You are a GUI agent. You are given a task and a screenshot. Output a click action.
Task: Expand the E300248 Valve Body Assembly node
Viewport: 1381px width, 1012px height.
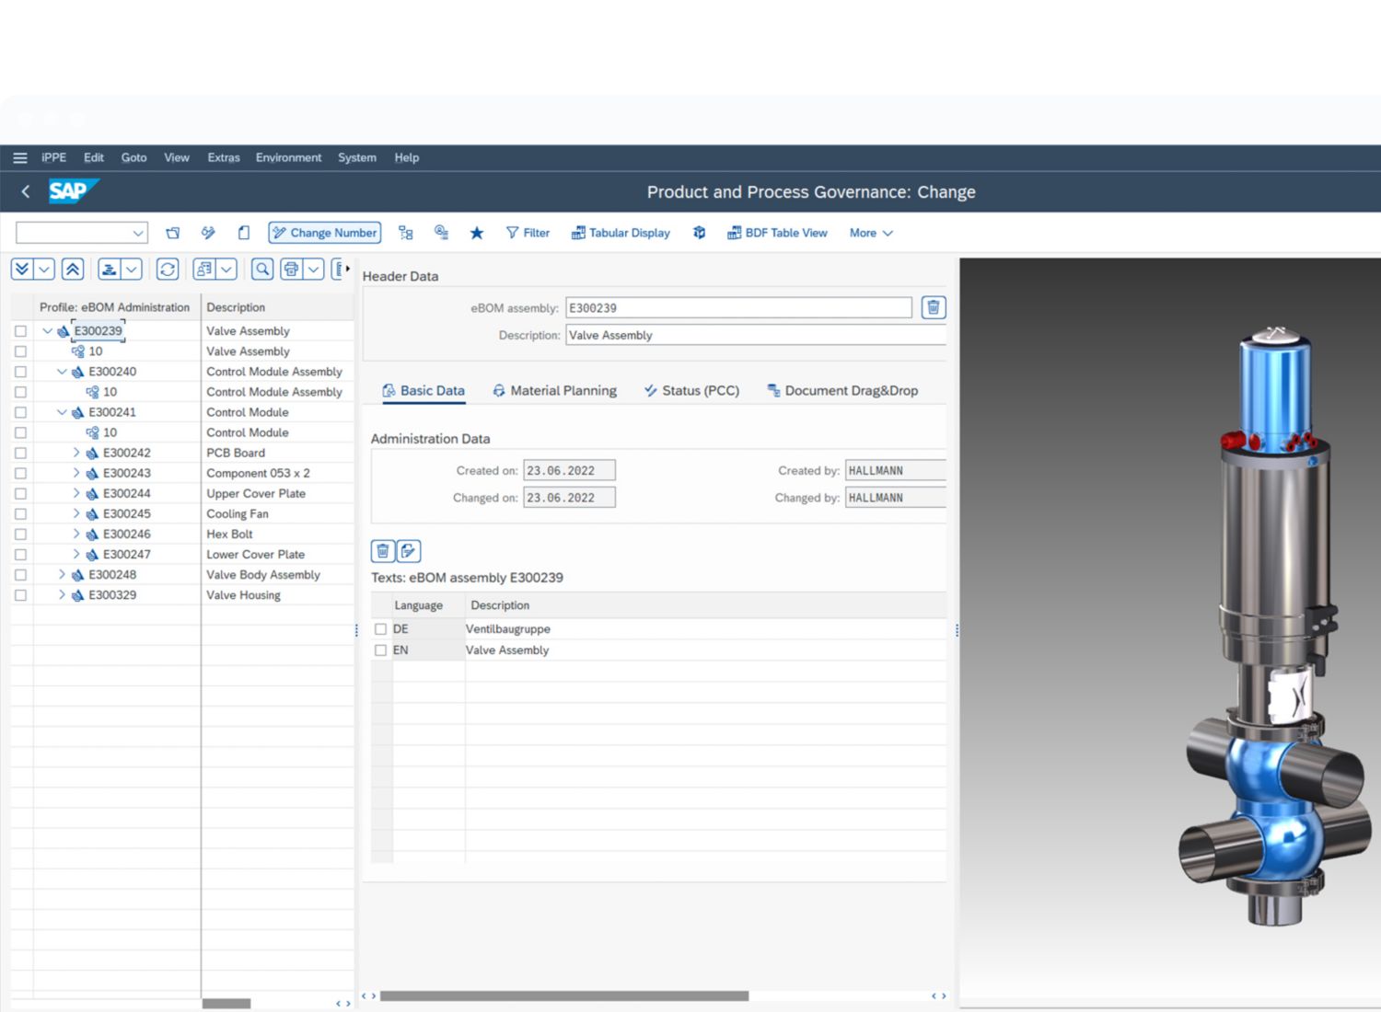(62, 575)
